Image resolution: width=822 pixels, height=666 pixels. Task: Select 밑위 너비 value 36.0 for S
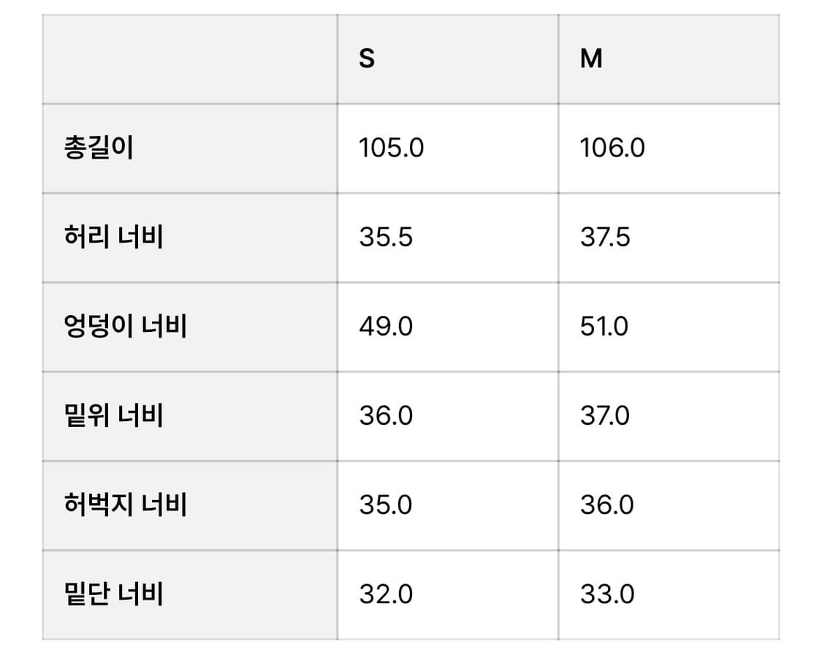(x=386, y=416)
